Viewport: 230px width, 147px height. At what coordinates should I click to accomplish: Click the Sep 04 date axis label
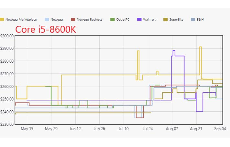220,129
